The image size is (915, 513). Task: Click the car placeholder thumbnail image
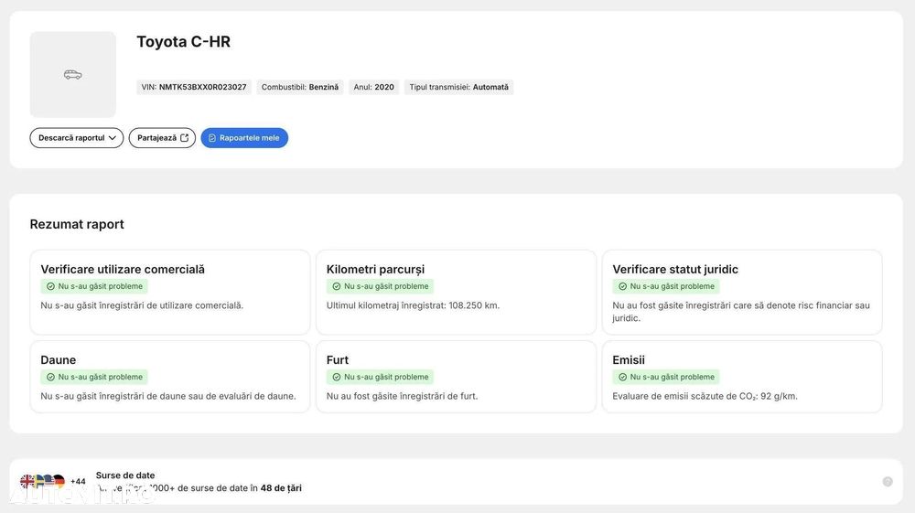[73, 75]
